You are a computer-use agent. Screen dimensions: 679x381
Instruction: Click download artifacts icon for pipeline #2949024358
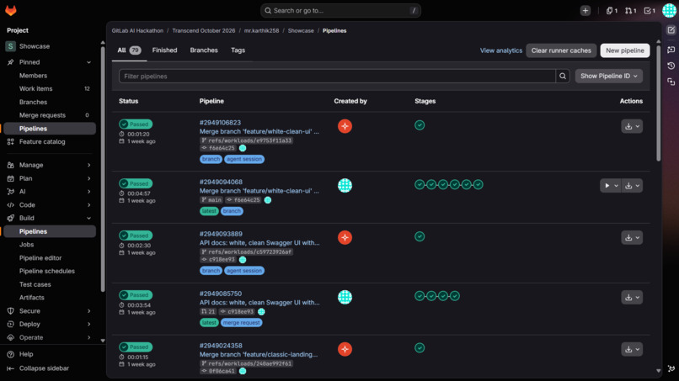pos(632,349)
